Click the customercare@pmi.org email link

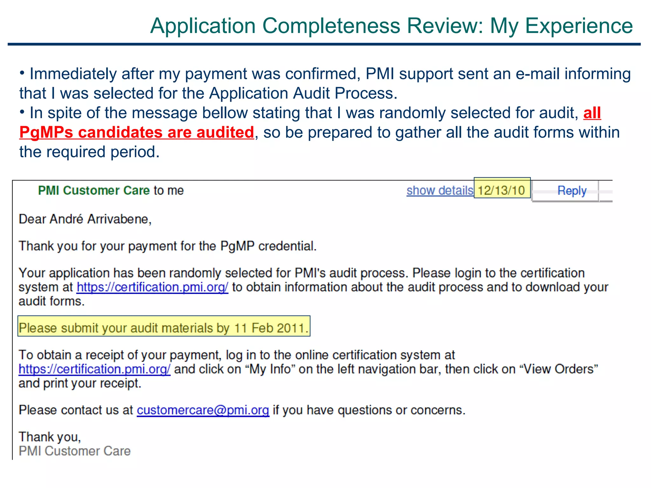[203, 410]
